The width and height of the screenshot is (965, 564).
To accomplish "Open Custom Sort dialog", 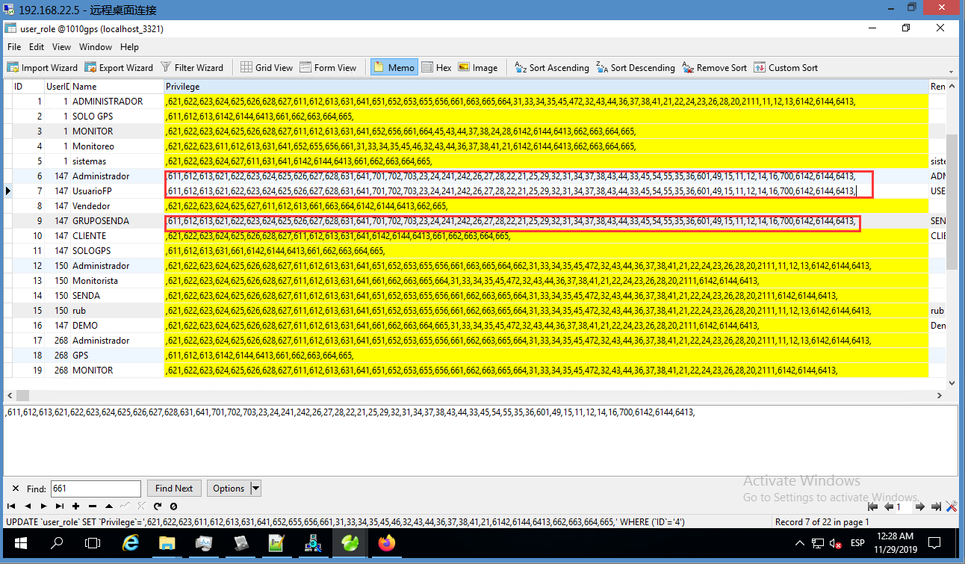I will (786, 67).
